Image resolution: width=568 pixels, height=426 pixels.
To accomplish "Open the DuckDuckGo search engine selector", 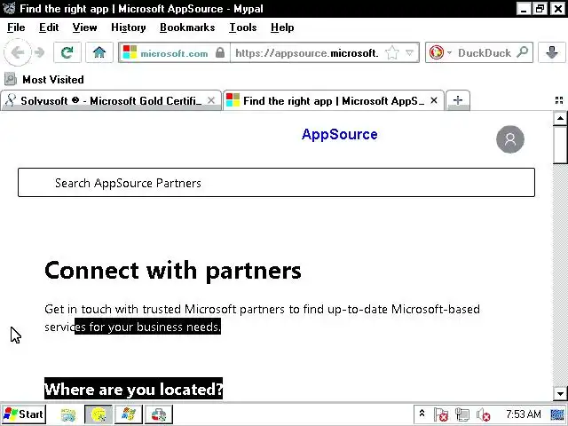I will [x=440, y=53].
